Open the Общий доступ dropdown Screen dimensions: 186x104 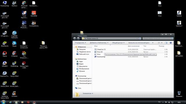click(x=118, y=43)
